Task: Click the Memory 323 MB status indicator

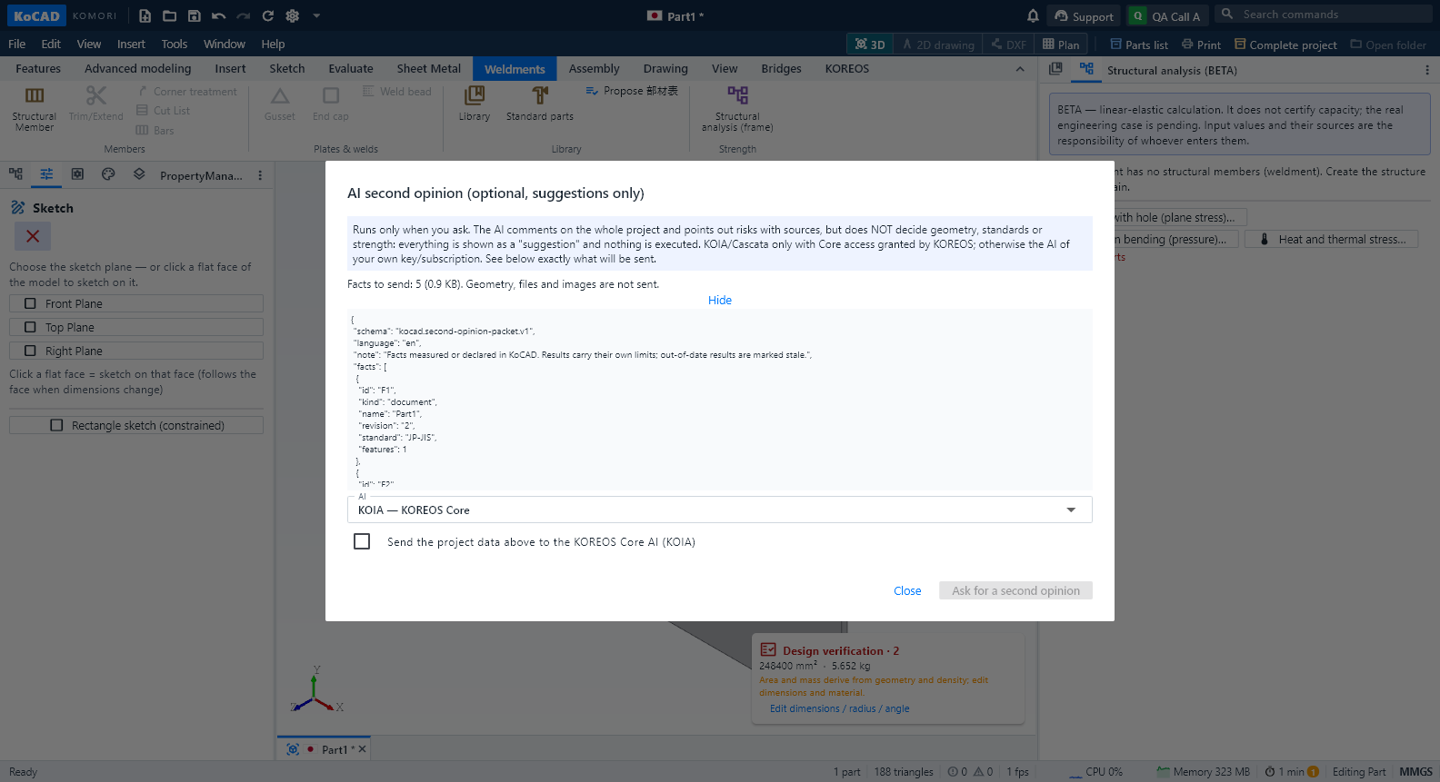Action: (x=1203, y=772)
